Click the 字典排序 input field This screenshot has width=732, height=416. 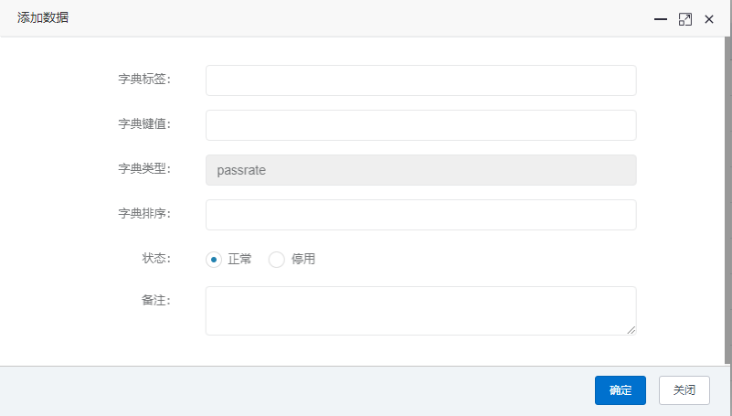coord(420,215)
